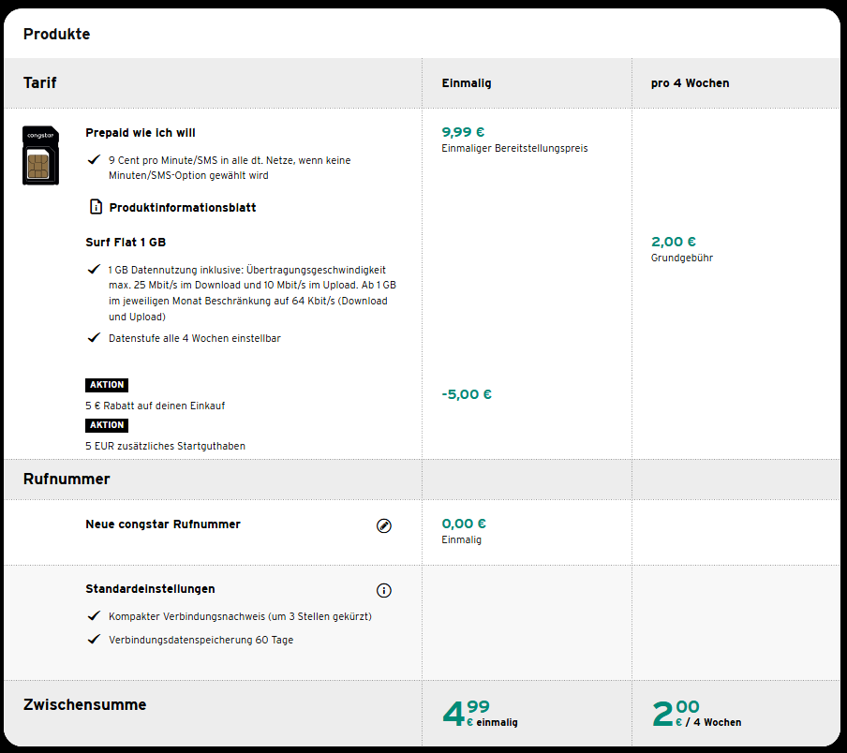Click checkmark beside Verbindungsdatenspeicherung 60 Tage
The image size is (847, 753).
pyautogui.click(x=94, y=640)
